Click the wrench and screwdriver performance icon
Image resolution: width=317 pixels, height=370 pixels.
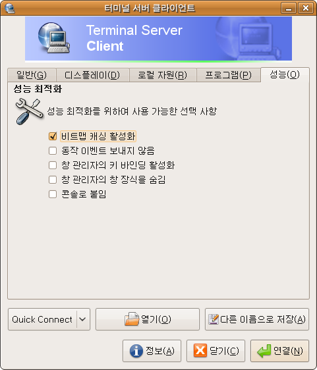(29, 112)
